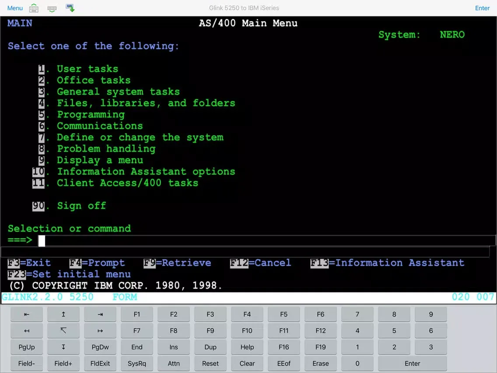
Task: Click the cursor up arrow key
Action: (x=63, y=314)
